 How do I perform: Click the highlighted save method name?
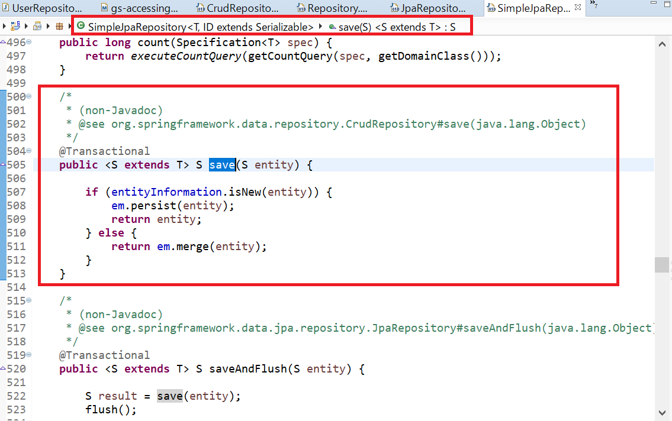pyautogui.click(x=222, y=165)
